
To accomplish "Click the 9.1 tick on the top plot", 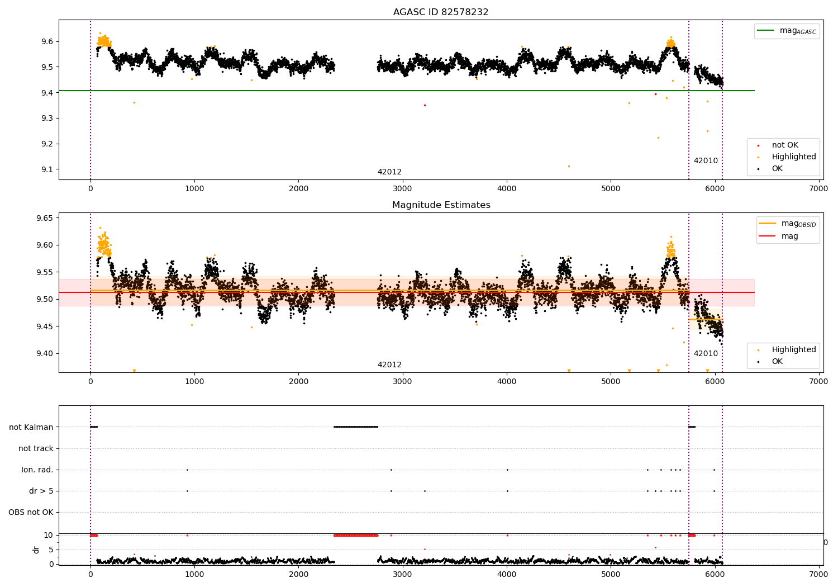I will point(47,169).
